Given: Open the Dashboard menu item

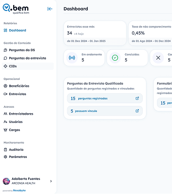Looking at the screenshot, I should tap(28, 30).
